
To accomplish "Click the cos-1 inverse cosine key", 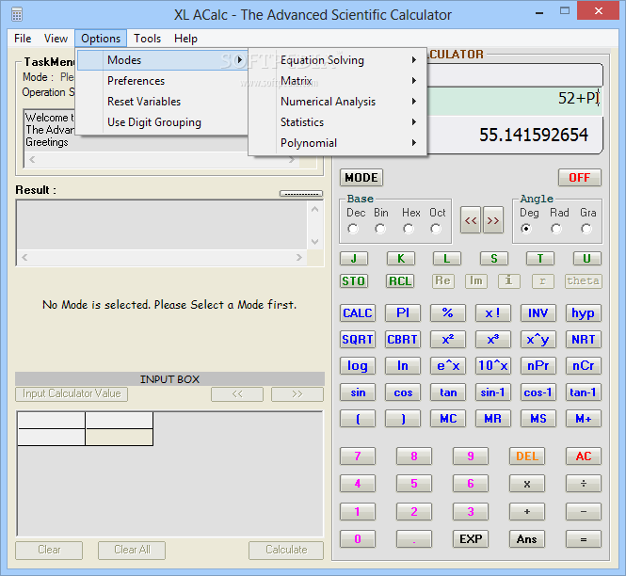I will [538, 392].
